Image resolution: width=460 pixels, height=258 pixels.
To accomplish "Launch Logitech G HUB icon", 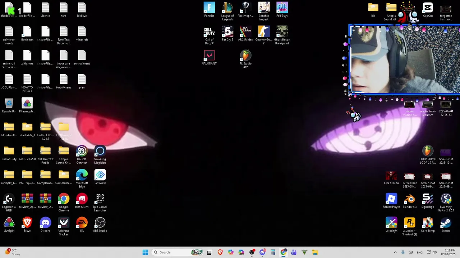I will [x=9, y=202].
